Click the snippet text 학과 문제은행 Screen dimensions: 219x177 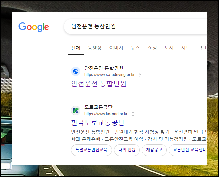[86, 139]
